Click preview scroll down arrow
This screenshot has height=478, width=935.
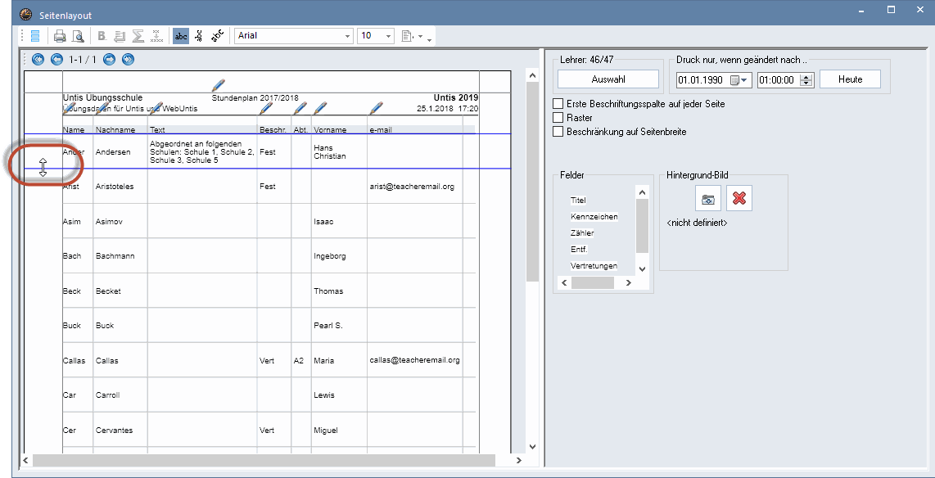click(x=532, y=446)
